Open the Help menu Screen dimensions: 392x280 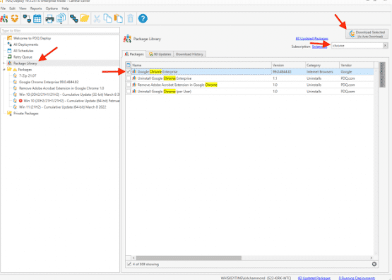pos(65,8)
